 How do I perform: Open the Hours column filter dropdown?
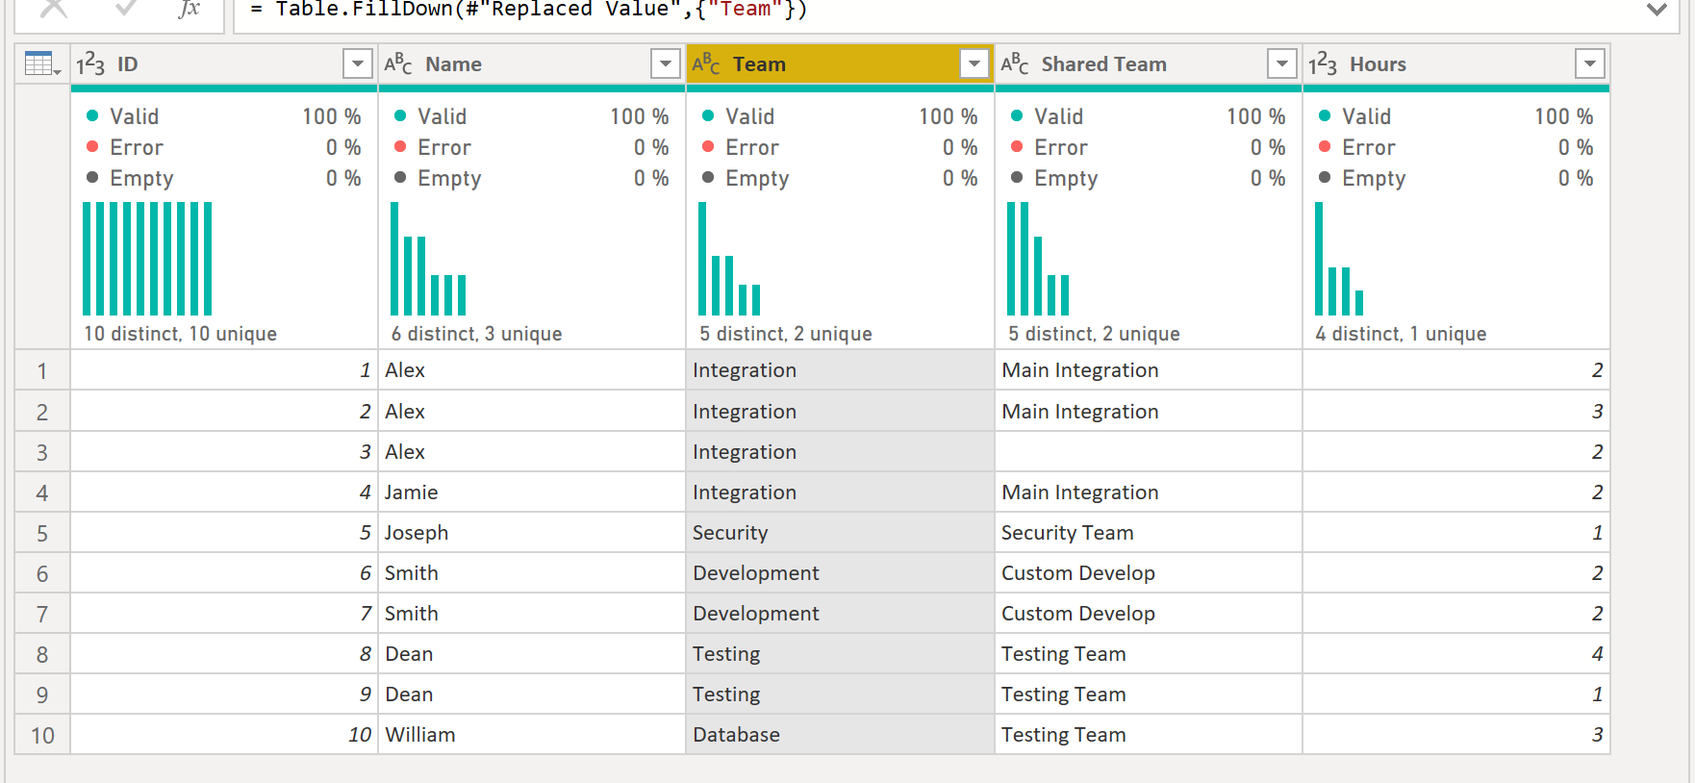click(x=1589, y=64)
